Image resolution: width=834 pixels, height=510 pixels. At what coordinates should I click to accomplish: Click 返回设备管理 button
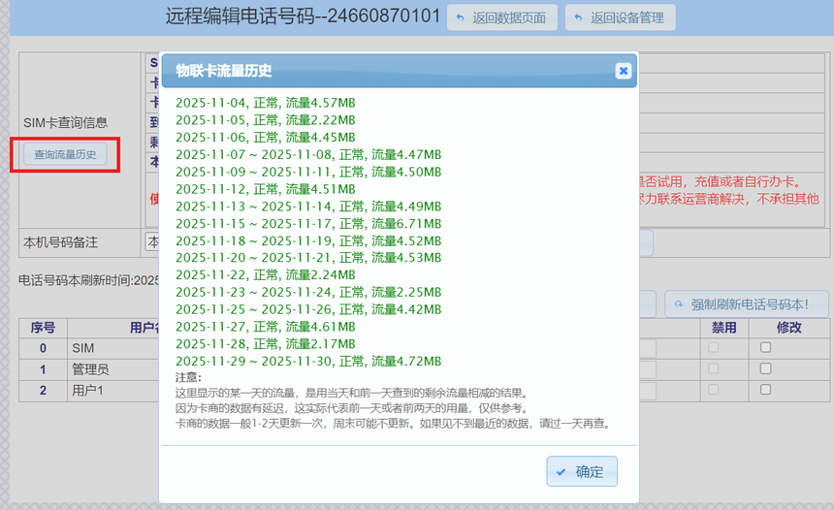[x=621, y=17]
